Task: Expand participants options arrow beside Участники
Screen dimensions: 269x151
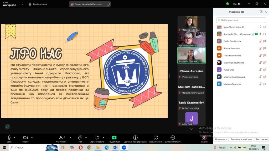Action: (x=70, y=137)
